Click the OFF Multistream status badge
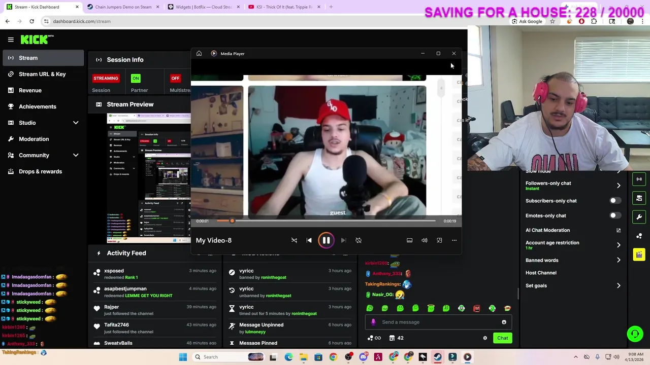Image resolution: width=650 pixels, height=365 pixels. click(175, 78)
